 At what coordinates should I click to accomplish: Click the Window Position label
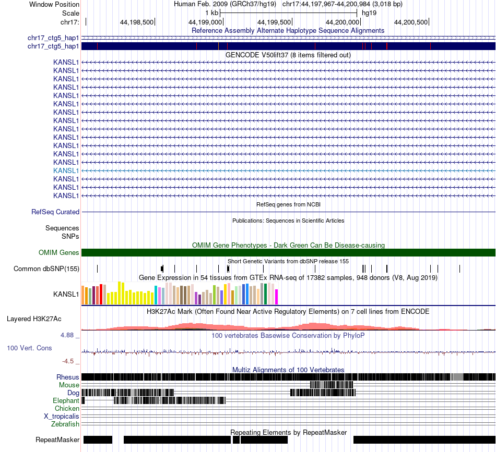point(54,4)
